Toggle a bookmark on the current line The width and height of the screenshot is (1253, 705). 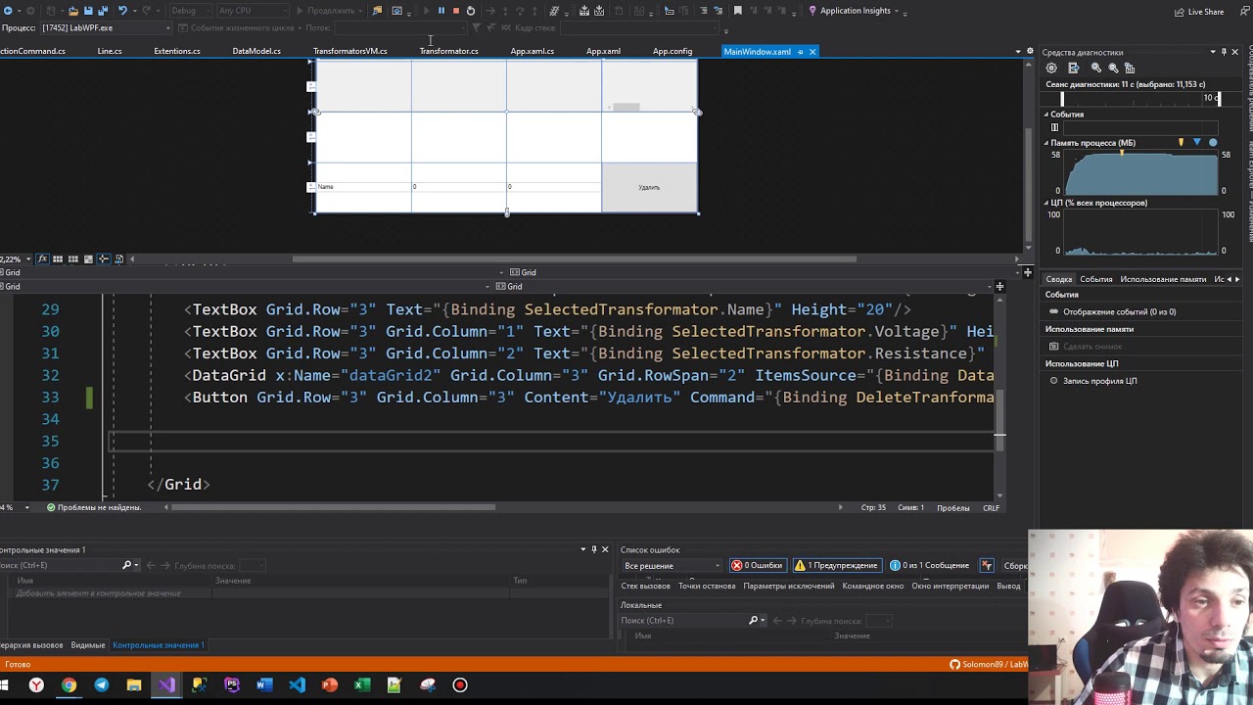click(738, 11)
